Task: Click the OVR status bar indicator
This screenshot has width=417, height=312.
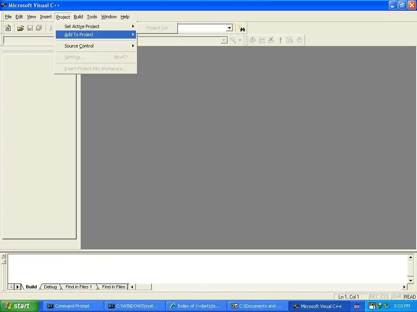Action: 397,297
